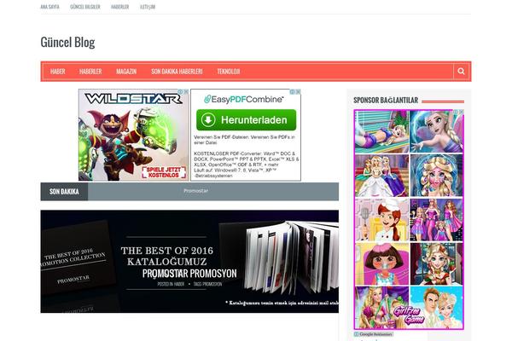The height and width of the screenshot is (341, 512).
Task: Click the SPONSOR BAĞLANTILAR sidebar heading
Action: (386, 101)
